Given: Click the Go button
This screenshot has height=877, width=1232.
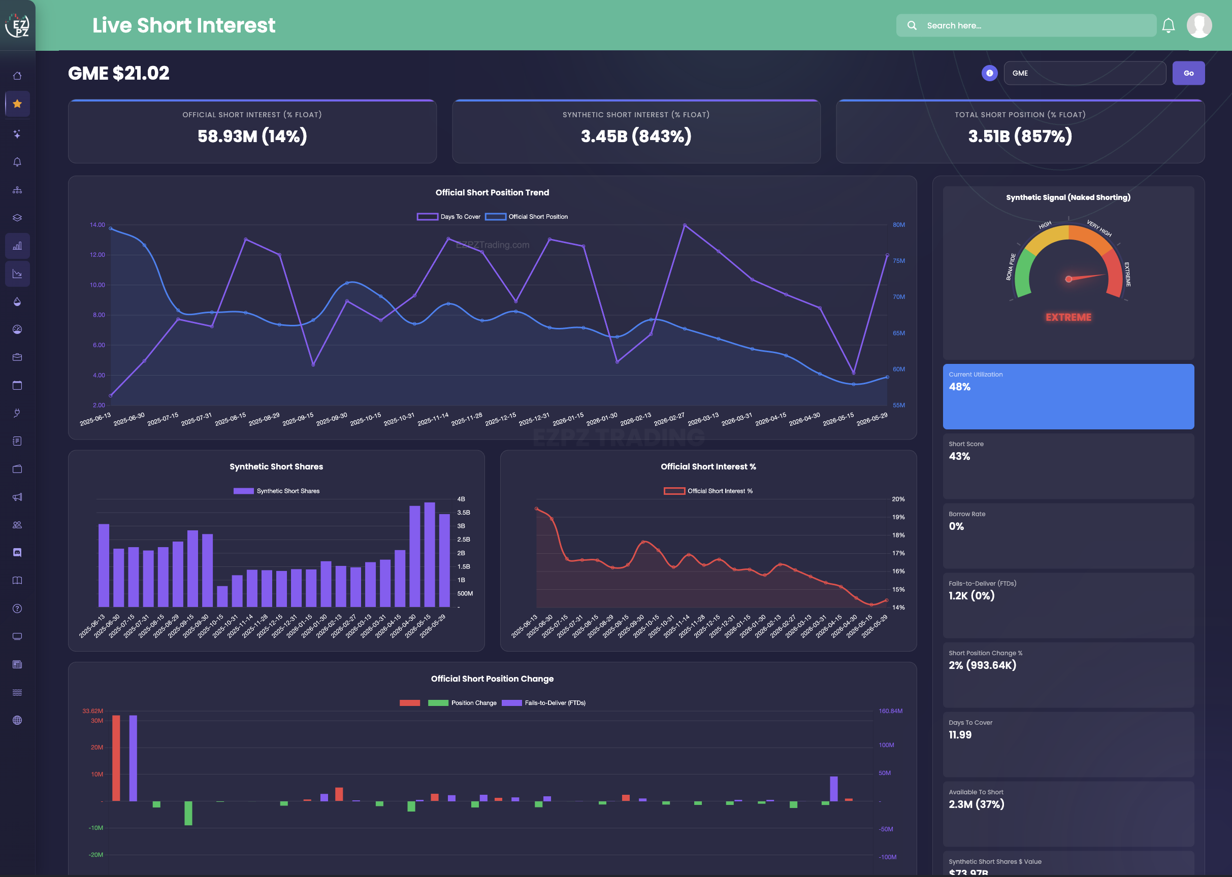Looking at the screenshot, I should tap(1188, 73).
